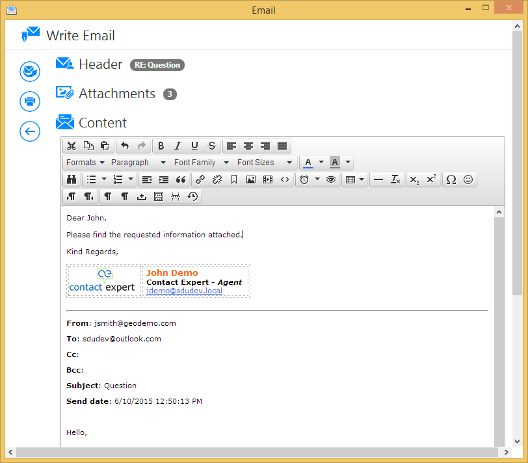Cut selected text with scissors icon
528x463 pixels.
pos(72,146)
